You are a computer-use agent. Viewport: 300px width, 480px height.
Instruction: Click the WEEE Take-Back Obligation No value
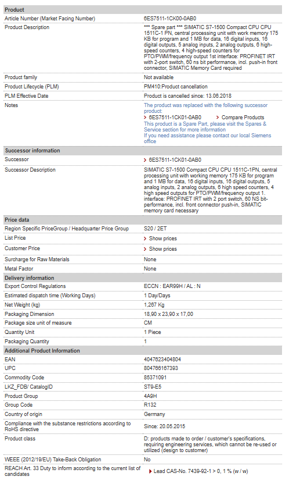coord(147,460)
